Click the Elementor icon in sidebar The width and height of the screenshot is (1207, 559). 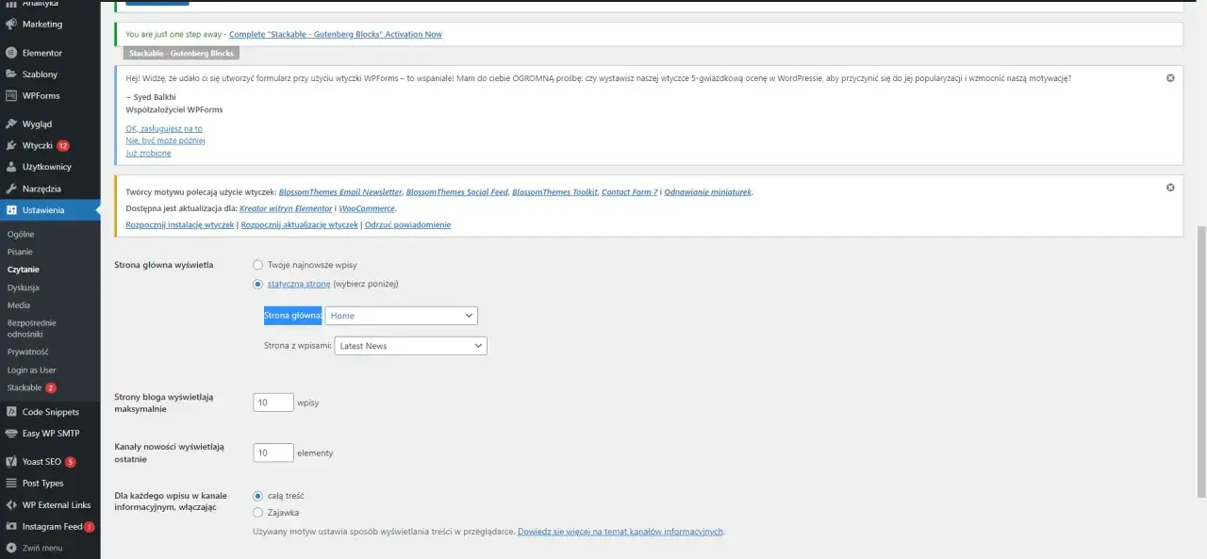[10, 53]
